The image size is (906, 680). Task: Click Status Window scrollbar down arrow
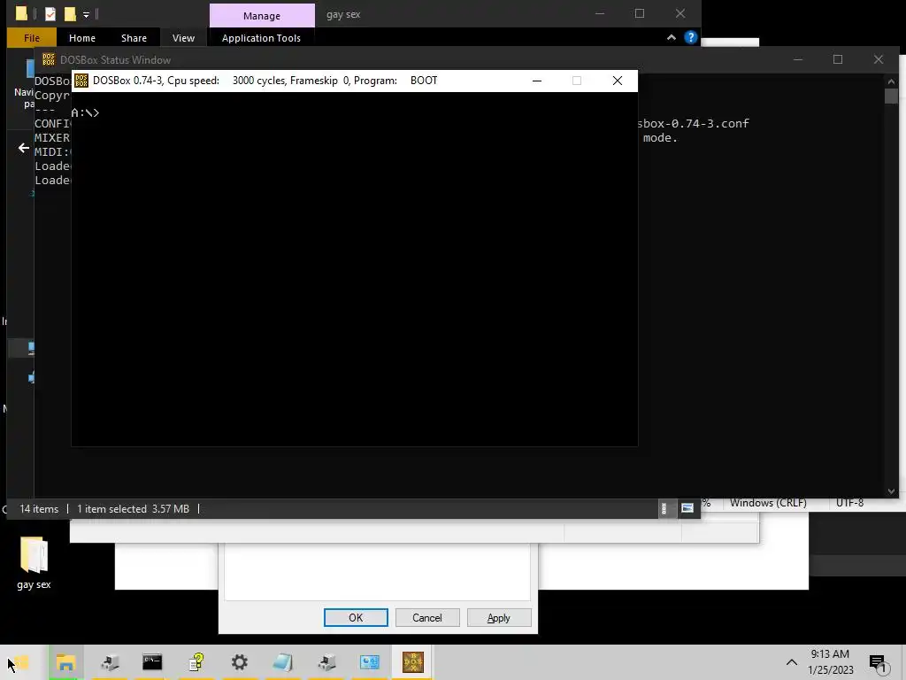pos(891,491)
